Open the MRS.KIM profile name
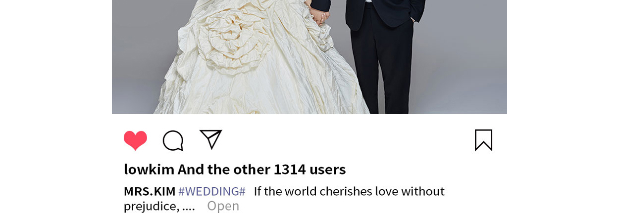 [150, 191]
